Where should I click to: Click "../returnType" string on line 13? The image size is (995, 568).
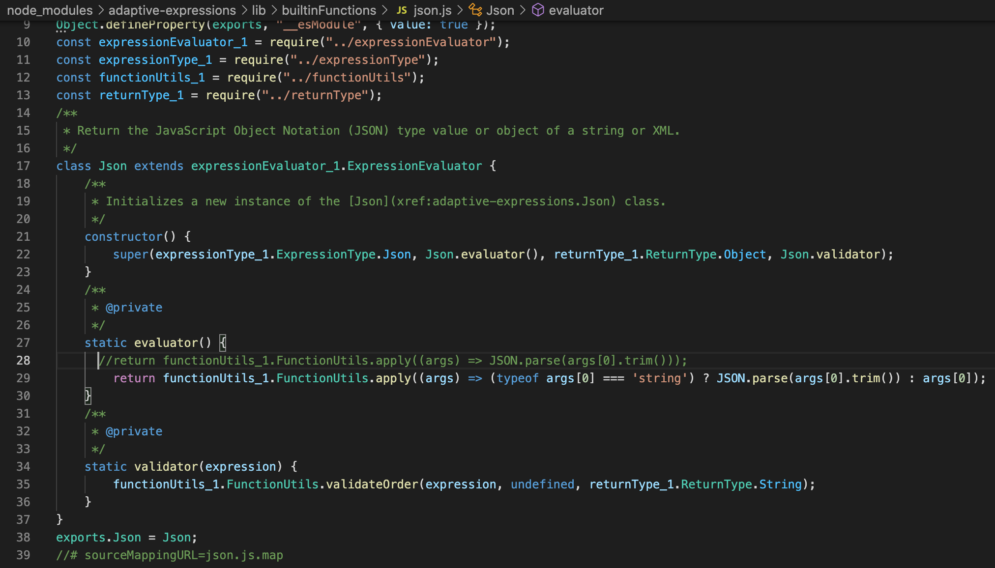(x=315, y=95)
